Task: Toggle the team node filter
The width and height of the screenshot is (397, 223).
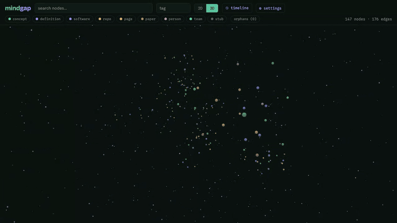Action: (x=196, y=19)
